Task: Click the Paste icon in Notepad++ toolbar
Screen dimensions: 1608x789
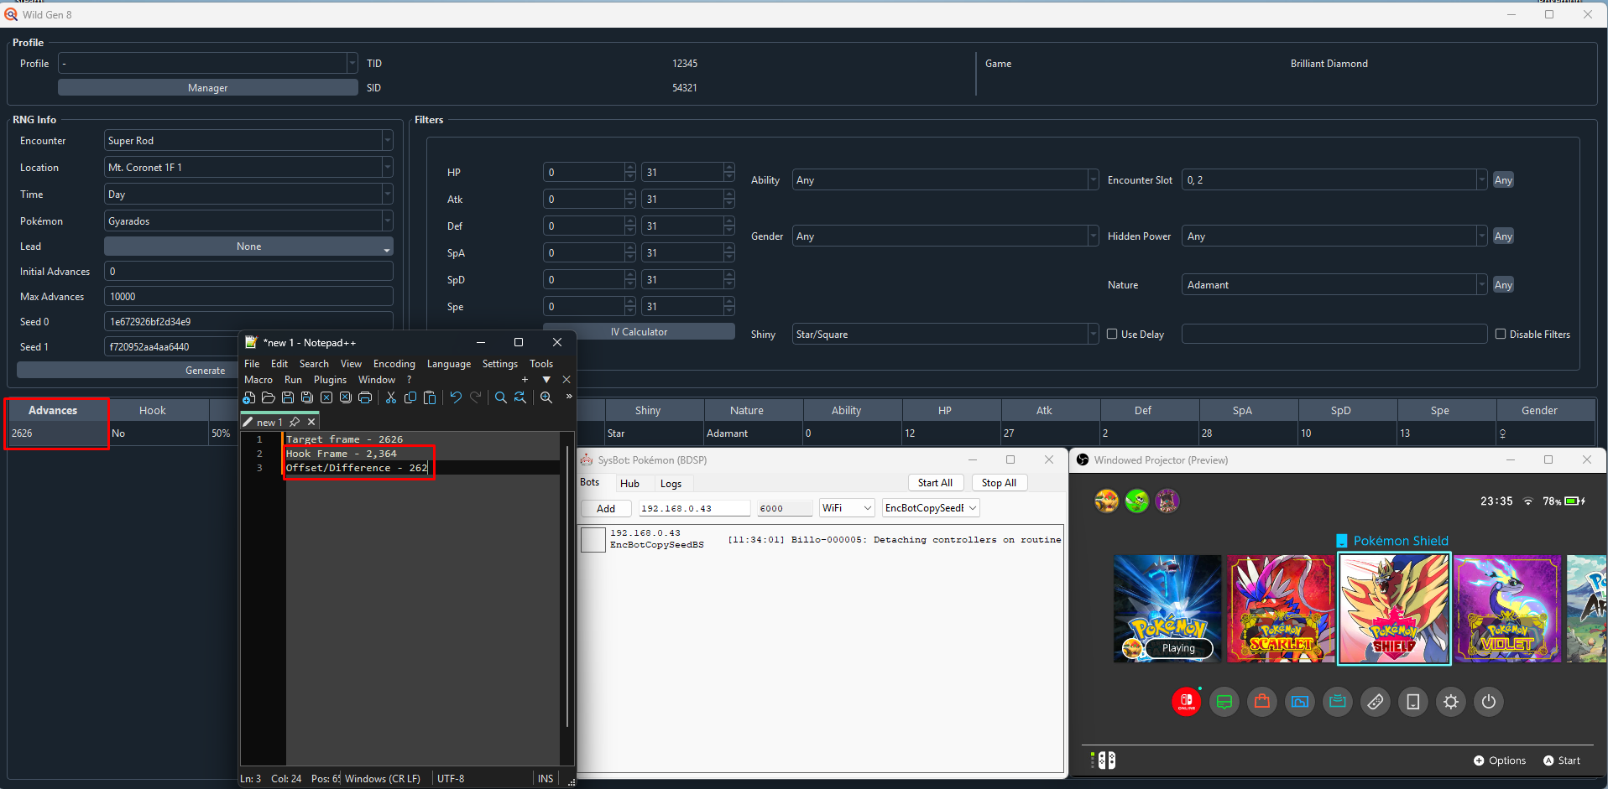Action: coord(430,397)
